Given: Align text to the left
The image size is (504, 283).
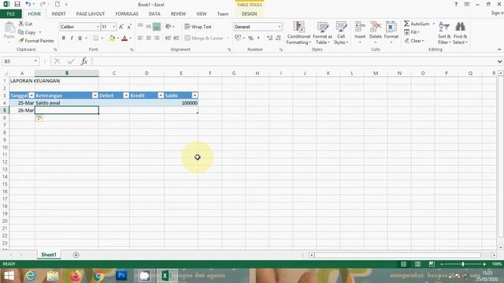Looking at the screenshot, I should 140,39.
